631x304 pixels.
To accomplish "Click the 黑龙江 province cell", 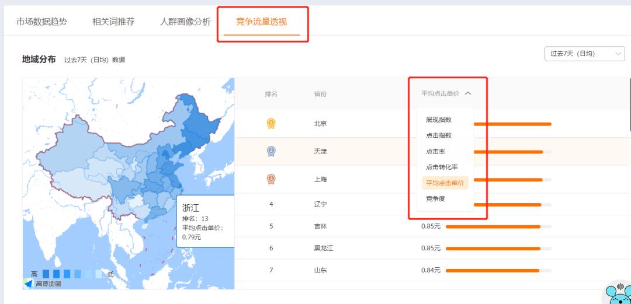I will click(x=324, y=248).
